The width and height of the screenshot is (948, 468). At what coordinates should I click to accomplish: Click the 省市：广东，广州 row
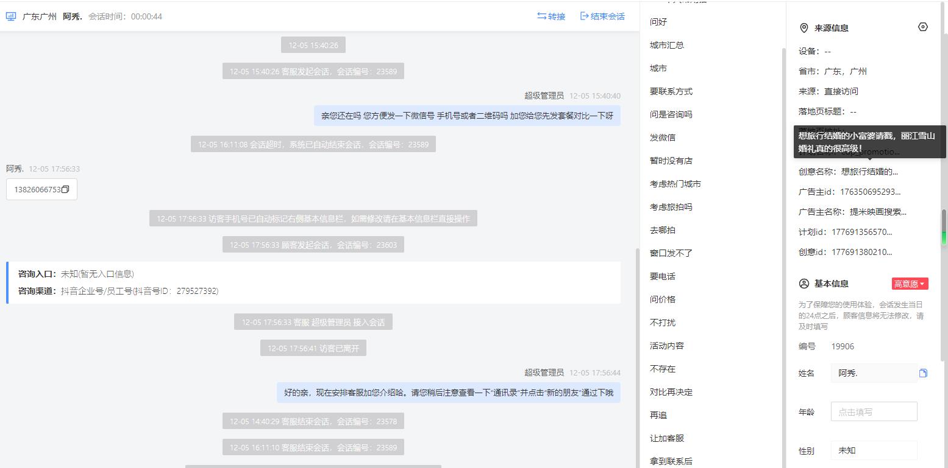point(833,71)
